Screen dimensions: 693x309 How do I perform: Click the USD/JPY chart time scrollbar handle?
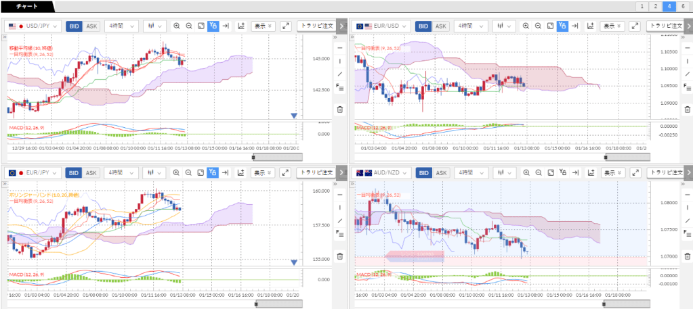point(254,157)
